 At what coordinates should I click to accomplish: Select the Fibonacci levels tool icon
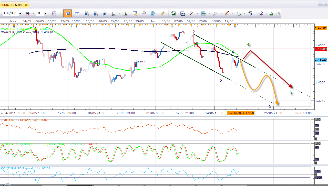[203, 13]
